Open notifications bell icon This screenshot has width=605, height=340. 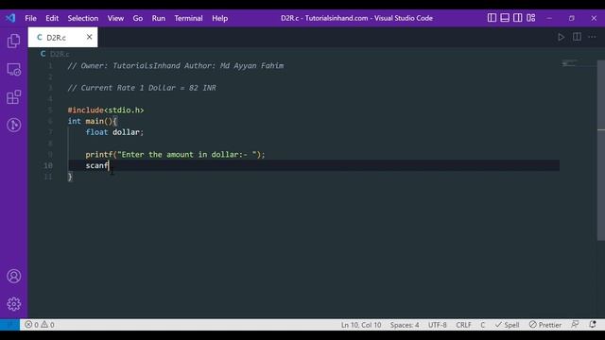click(593, 325)
